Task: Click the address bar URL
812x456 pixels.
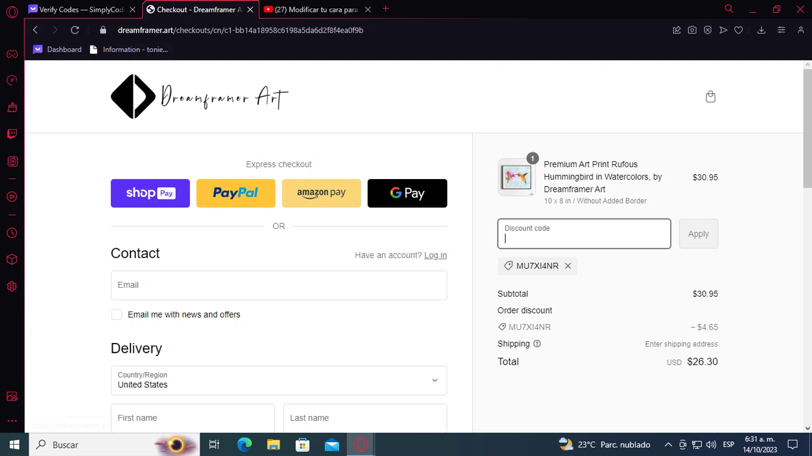Action: (x=240, y=30)
